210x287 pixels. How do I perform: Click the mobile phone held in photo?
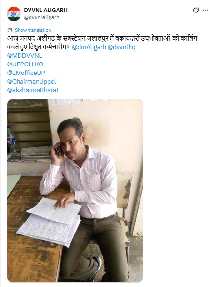[59, 150]
